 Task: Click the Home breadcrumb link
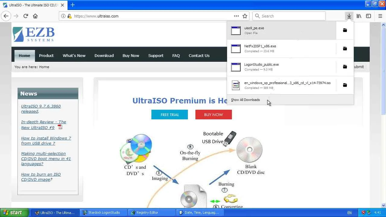pyautogui.click(x=44, y=67)
